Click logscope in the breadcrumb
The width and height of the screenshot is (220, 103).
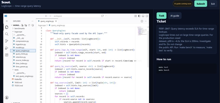(x=42, y=25)
